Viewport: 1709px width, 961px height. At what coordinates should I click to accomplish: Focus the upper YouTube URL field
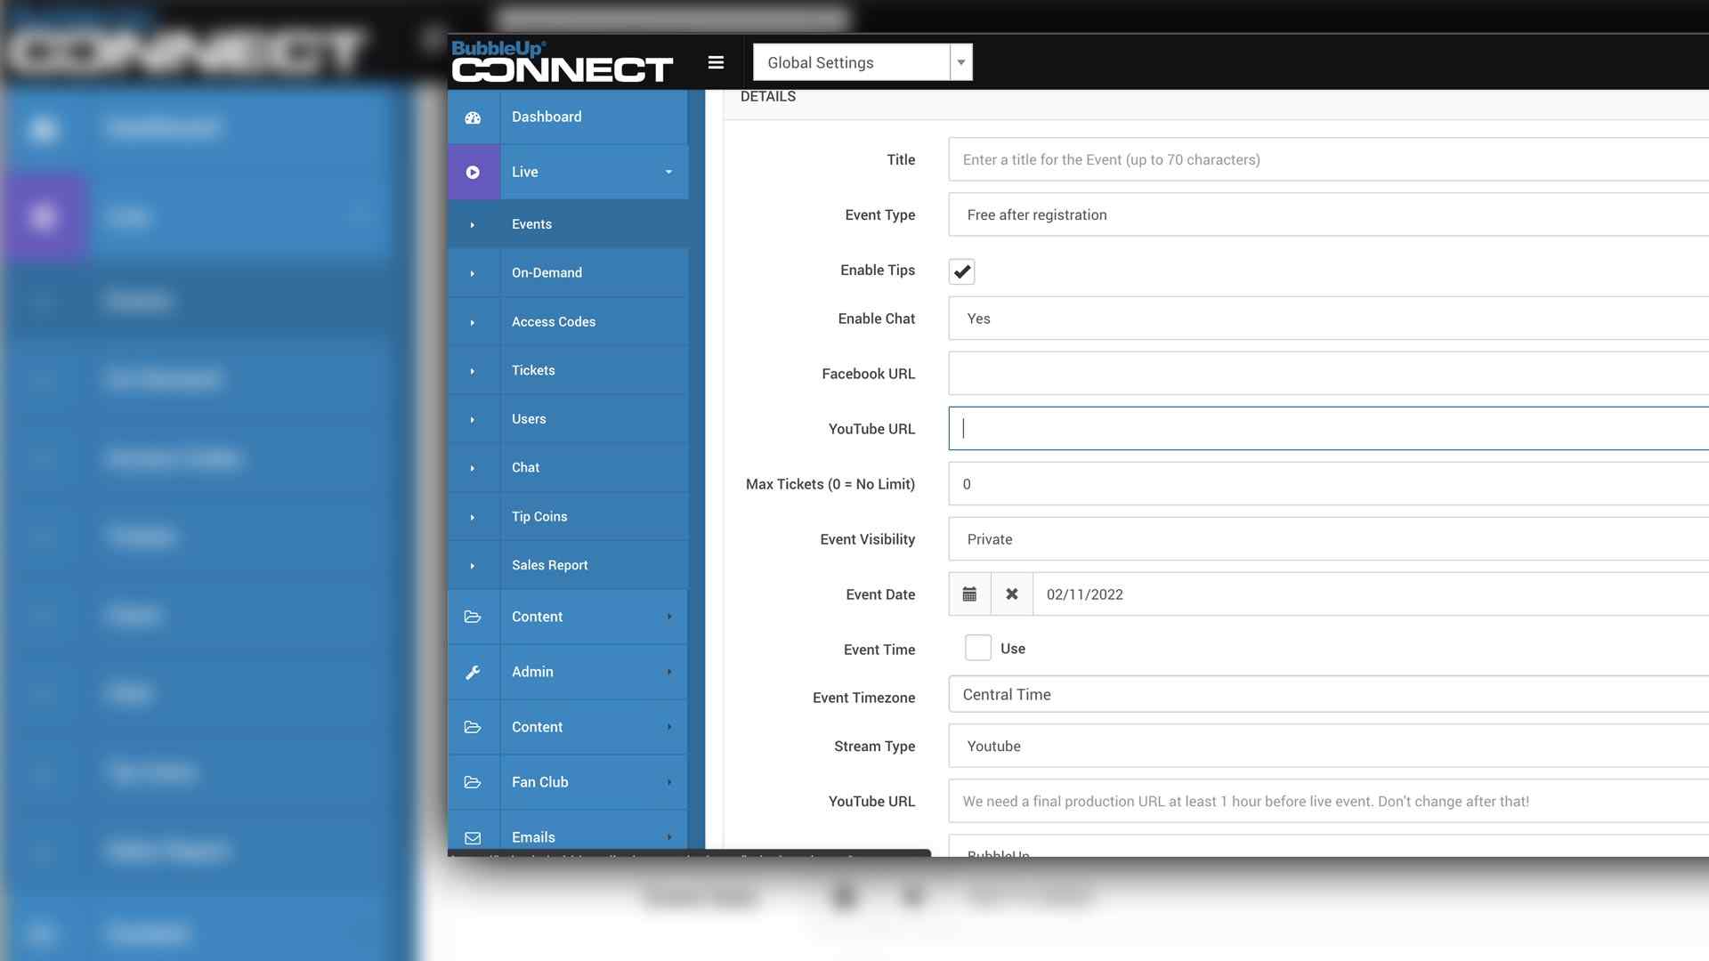coord(1328,429)
